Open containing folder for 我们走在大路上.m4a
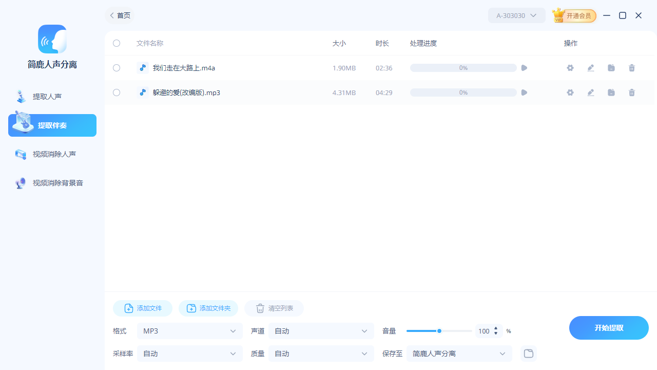This screenshot has width=657, height=370. (x=611, y=67)
